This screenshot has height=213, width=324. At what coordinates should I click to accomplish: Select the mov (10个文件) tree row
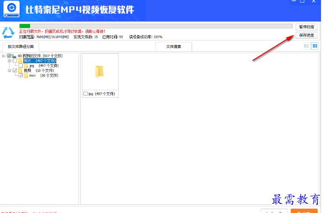coord(43,76)
